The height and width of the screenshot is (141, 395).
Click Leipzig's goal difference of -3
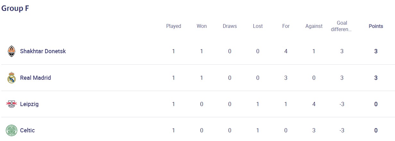[342, 104]
